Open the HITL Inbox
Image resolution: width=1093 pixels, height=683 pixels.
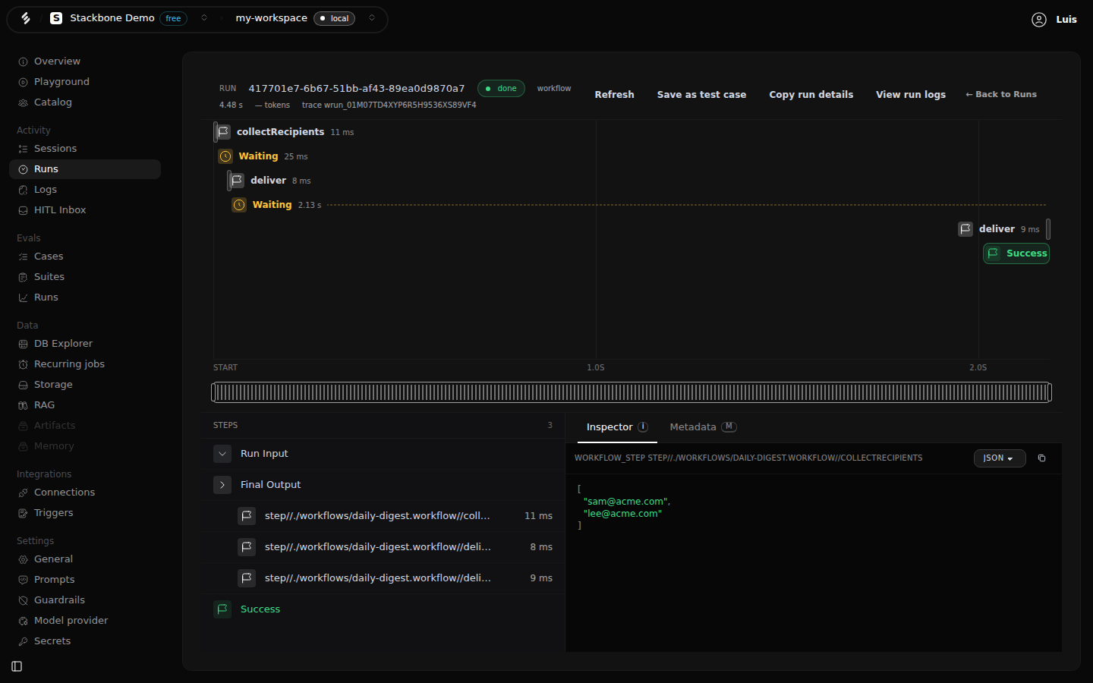pos(85,210)
